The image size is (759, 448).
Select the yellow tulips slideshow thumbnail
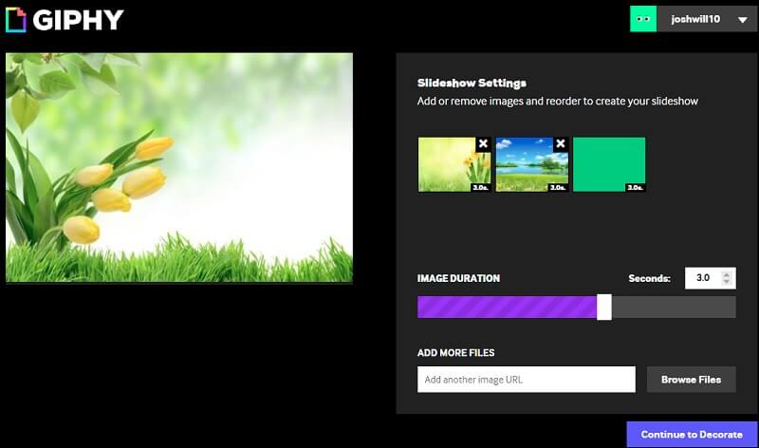pos(450,166)
